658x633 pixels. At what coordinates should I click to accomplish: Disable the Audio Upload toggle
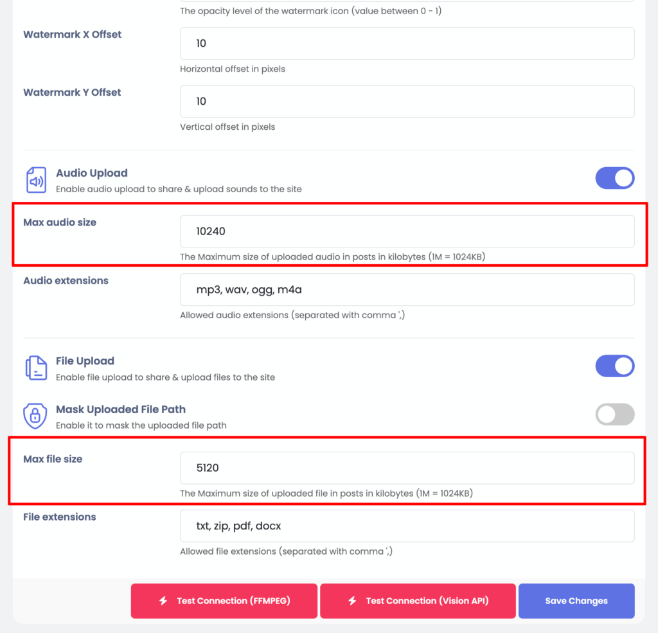tap(614, 179)
